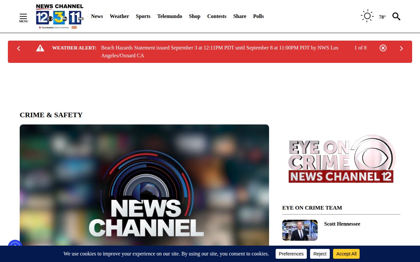Click the EYE ON CRIME TEAM heading
The image size is (420, 262).
click(312, 208)
